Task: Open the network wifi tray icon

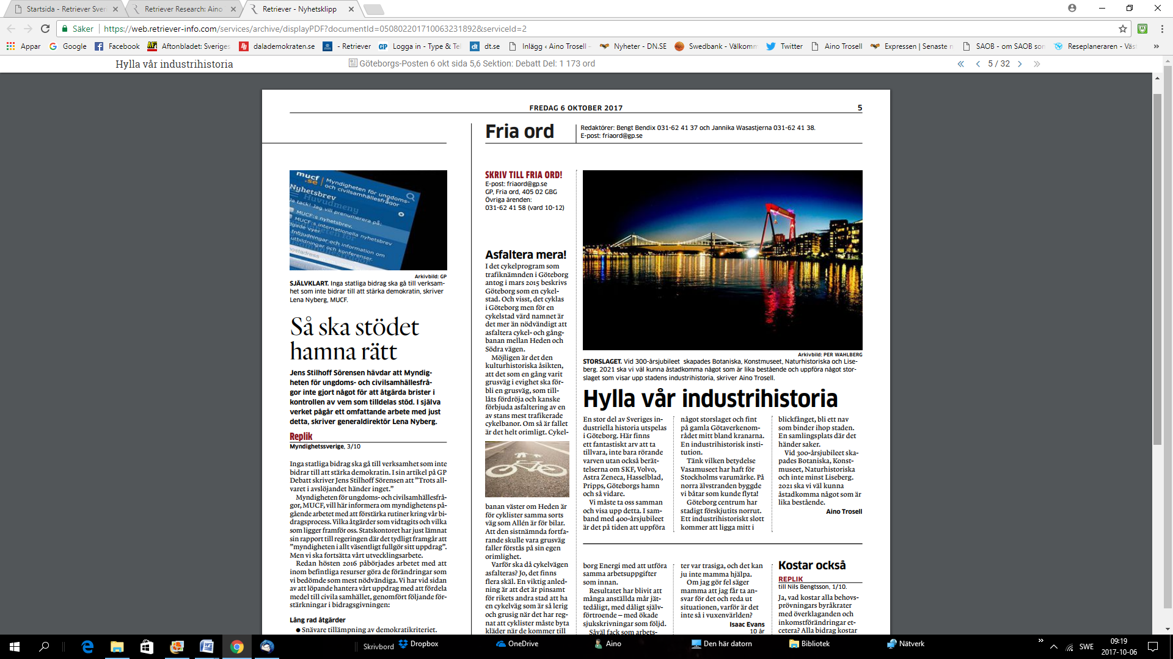Action: (1070, 647)
